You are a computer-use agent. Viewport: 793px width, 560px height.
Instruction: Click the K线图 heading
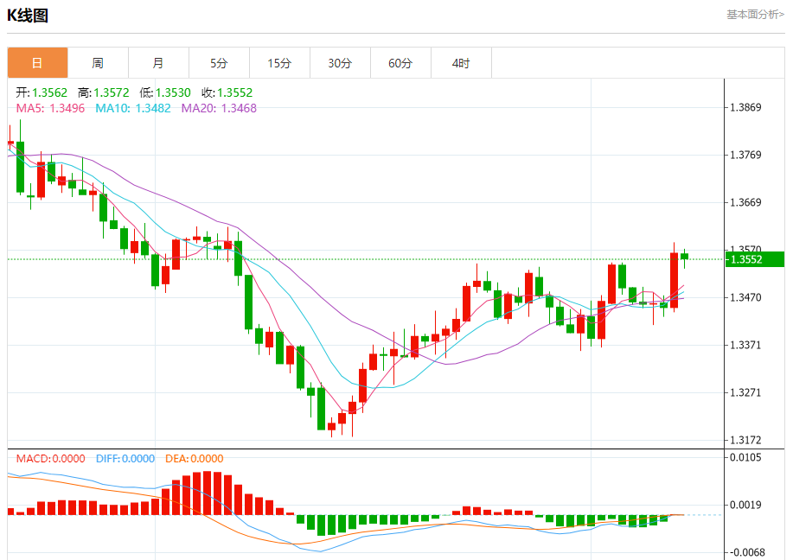coord(28,16)
